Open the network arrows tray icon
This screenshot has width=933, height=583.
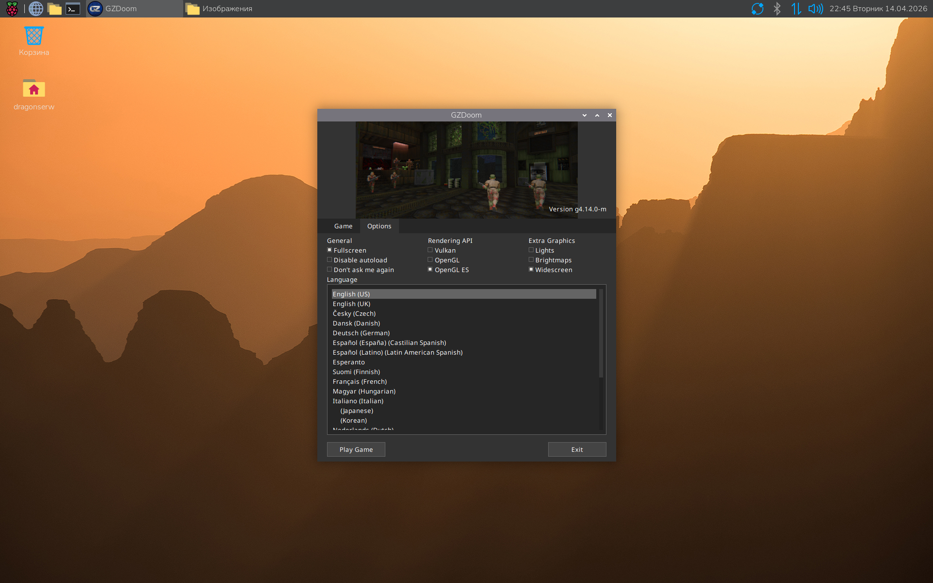(x=796, y=9)
